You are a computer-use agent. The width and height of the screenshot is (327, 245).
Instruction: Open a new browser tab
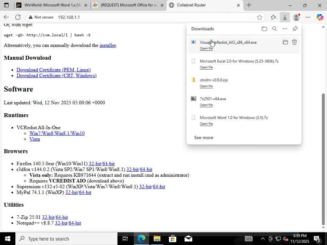click(x=249, y=5)
